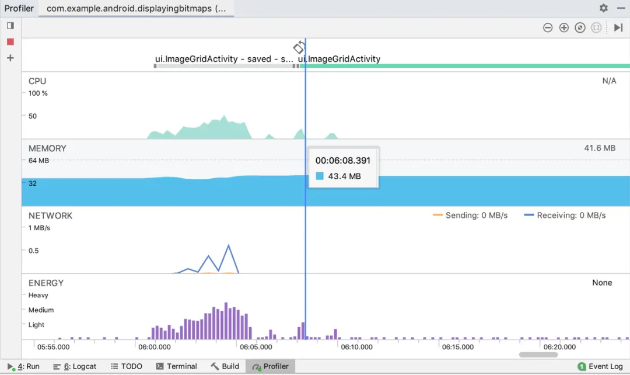Hide the Profiler tool window with the minus icon
The image size is (630, 375).
click(x=621, y=8)
